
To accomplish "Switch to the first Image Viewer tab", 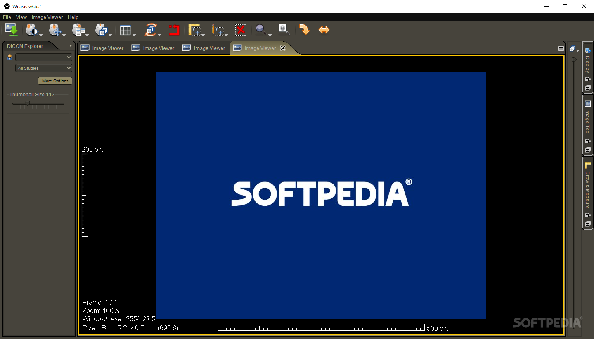I will [102, 48].
